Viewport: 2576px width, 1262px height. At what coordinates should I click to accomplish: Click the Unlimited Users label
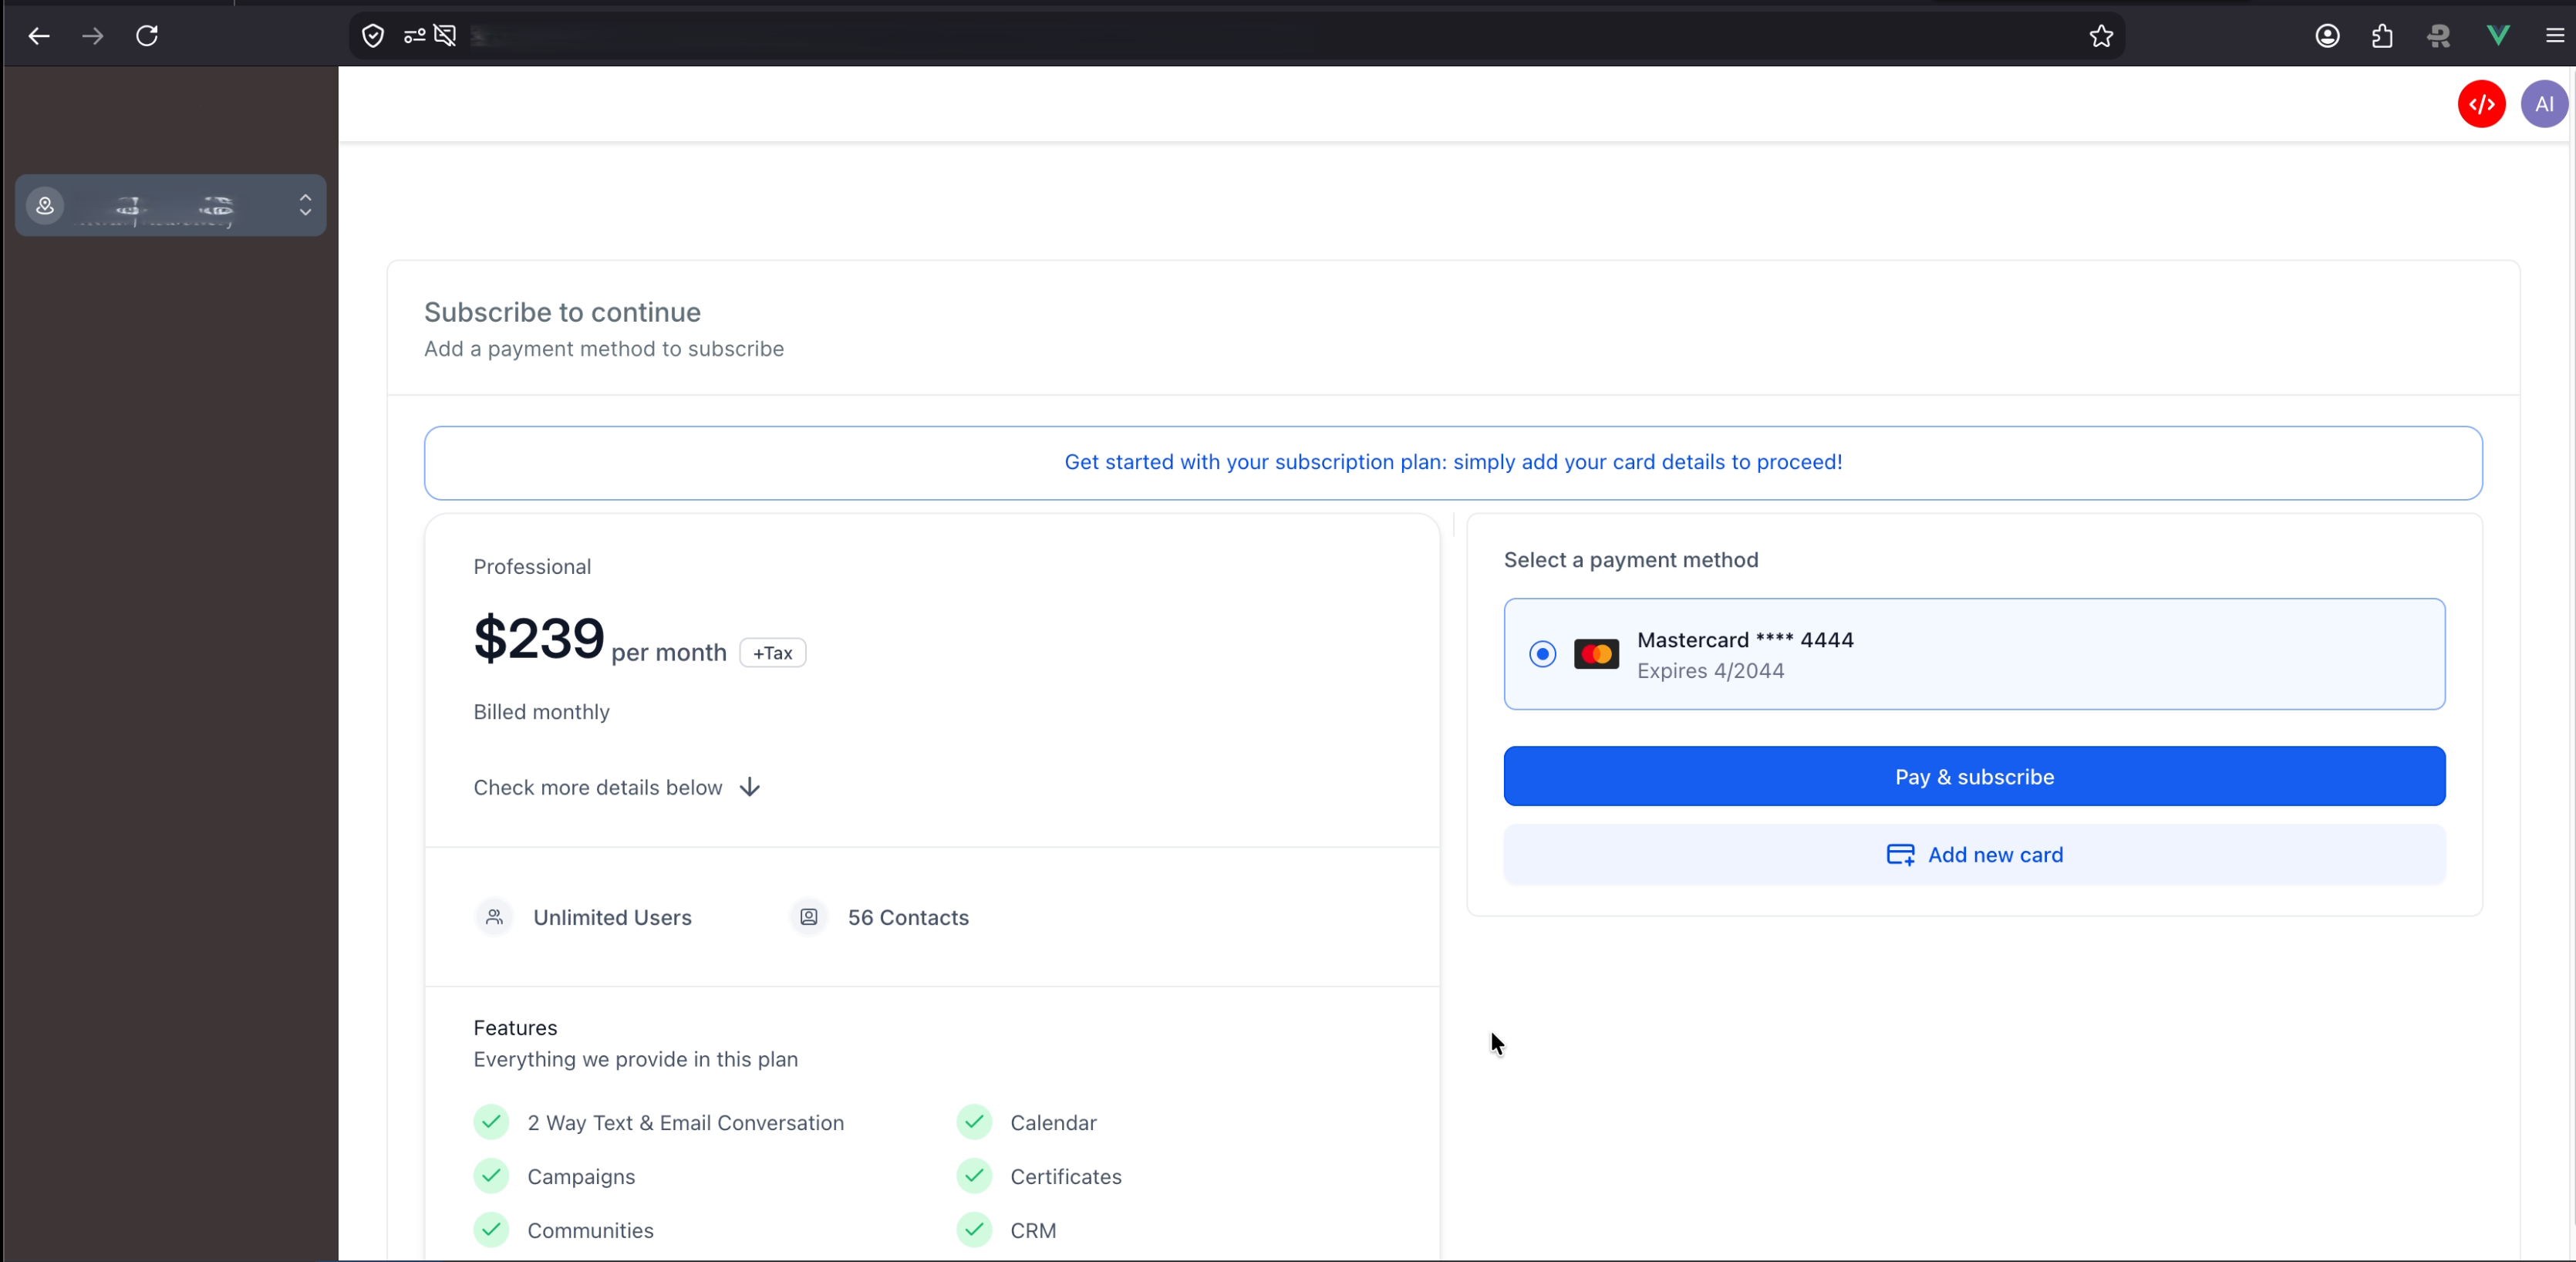pos(612,918)
